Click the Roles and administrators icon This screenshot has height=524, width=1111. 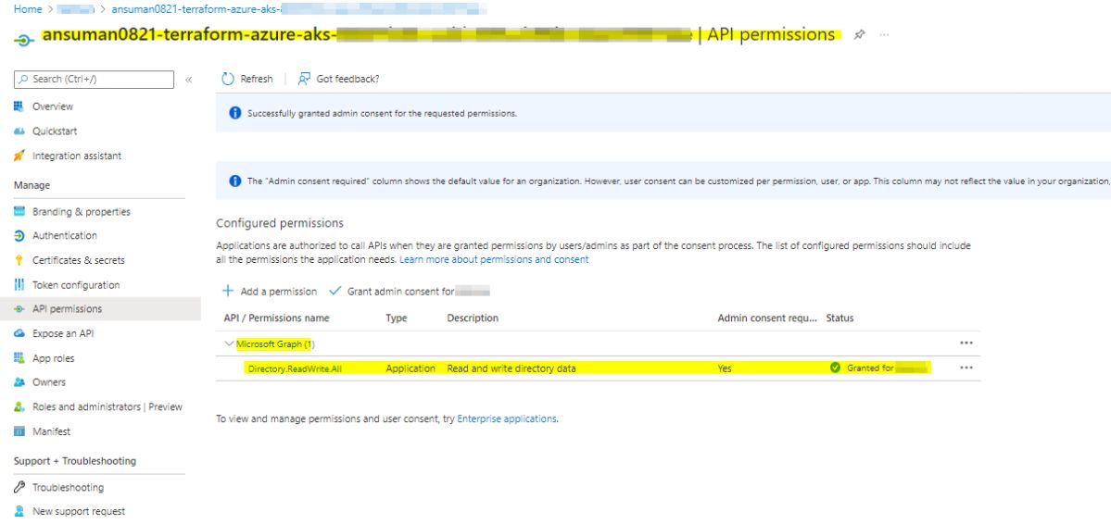click(19, 407)
